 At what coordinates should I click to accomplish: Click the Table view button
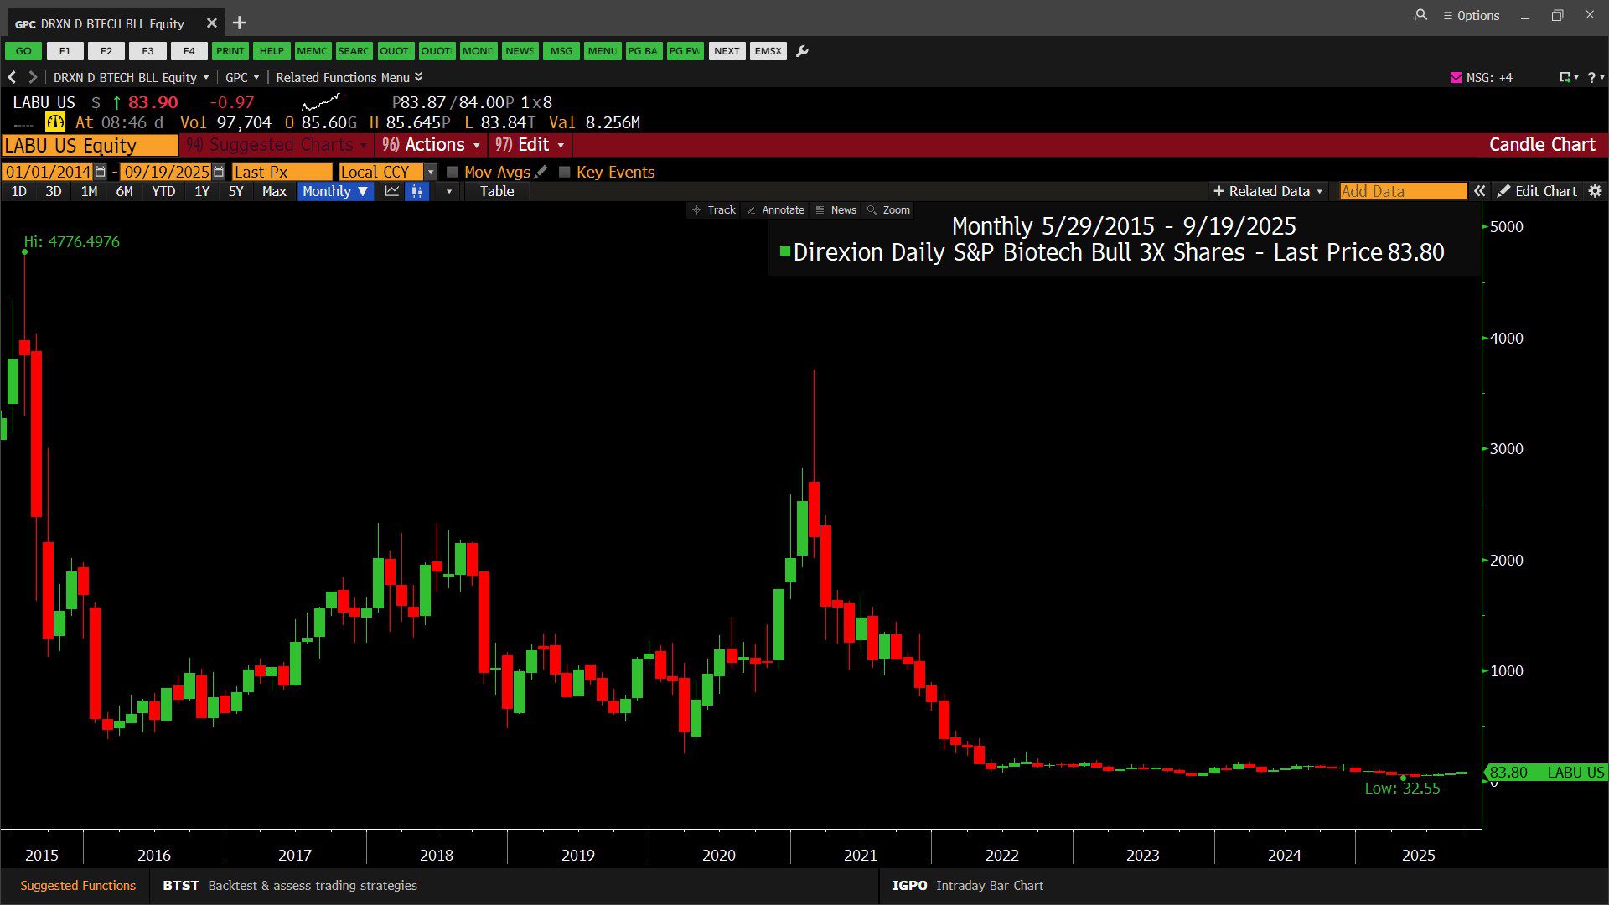pyautogui.click(x=496, y=191)
